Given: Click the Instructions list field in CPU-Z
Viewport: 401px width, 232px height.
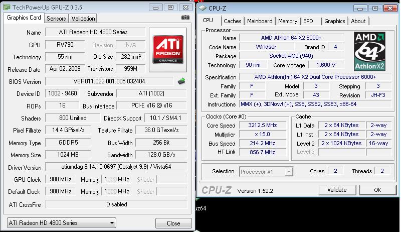Looking at the screenshot, I should (x=315, y=104).
